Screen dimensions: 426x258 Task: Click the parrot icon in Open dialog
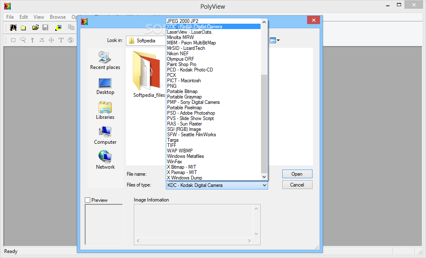[84, 22]
